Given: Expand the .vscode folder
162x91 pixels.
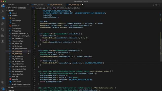Looking at the screenshot, I should (15, 13).
